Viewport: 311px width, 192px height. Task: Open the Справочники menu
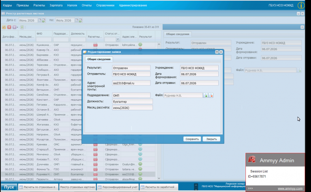click(x=105, y=5)
